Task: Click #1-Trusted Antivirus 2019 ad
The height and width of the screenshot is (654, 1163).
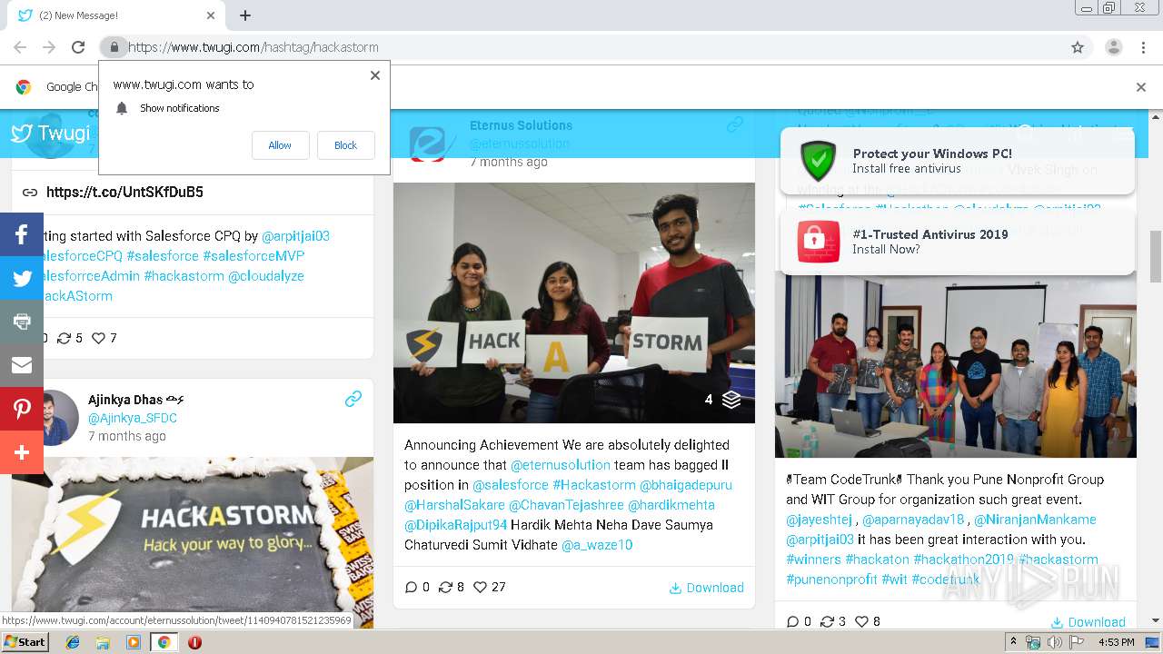Action: click(x=958, y=241)
